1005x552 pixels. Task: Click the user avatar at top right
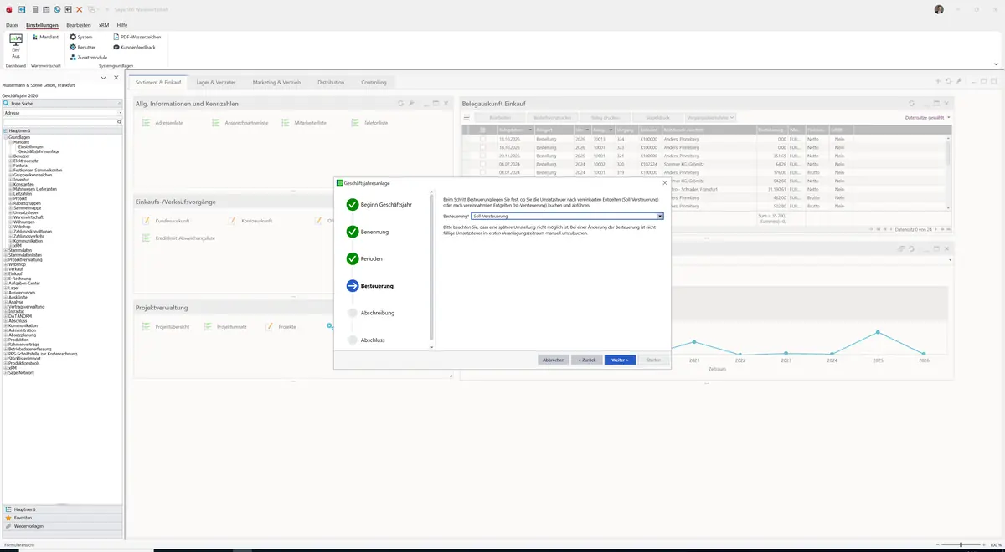tap(939, 9)
